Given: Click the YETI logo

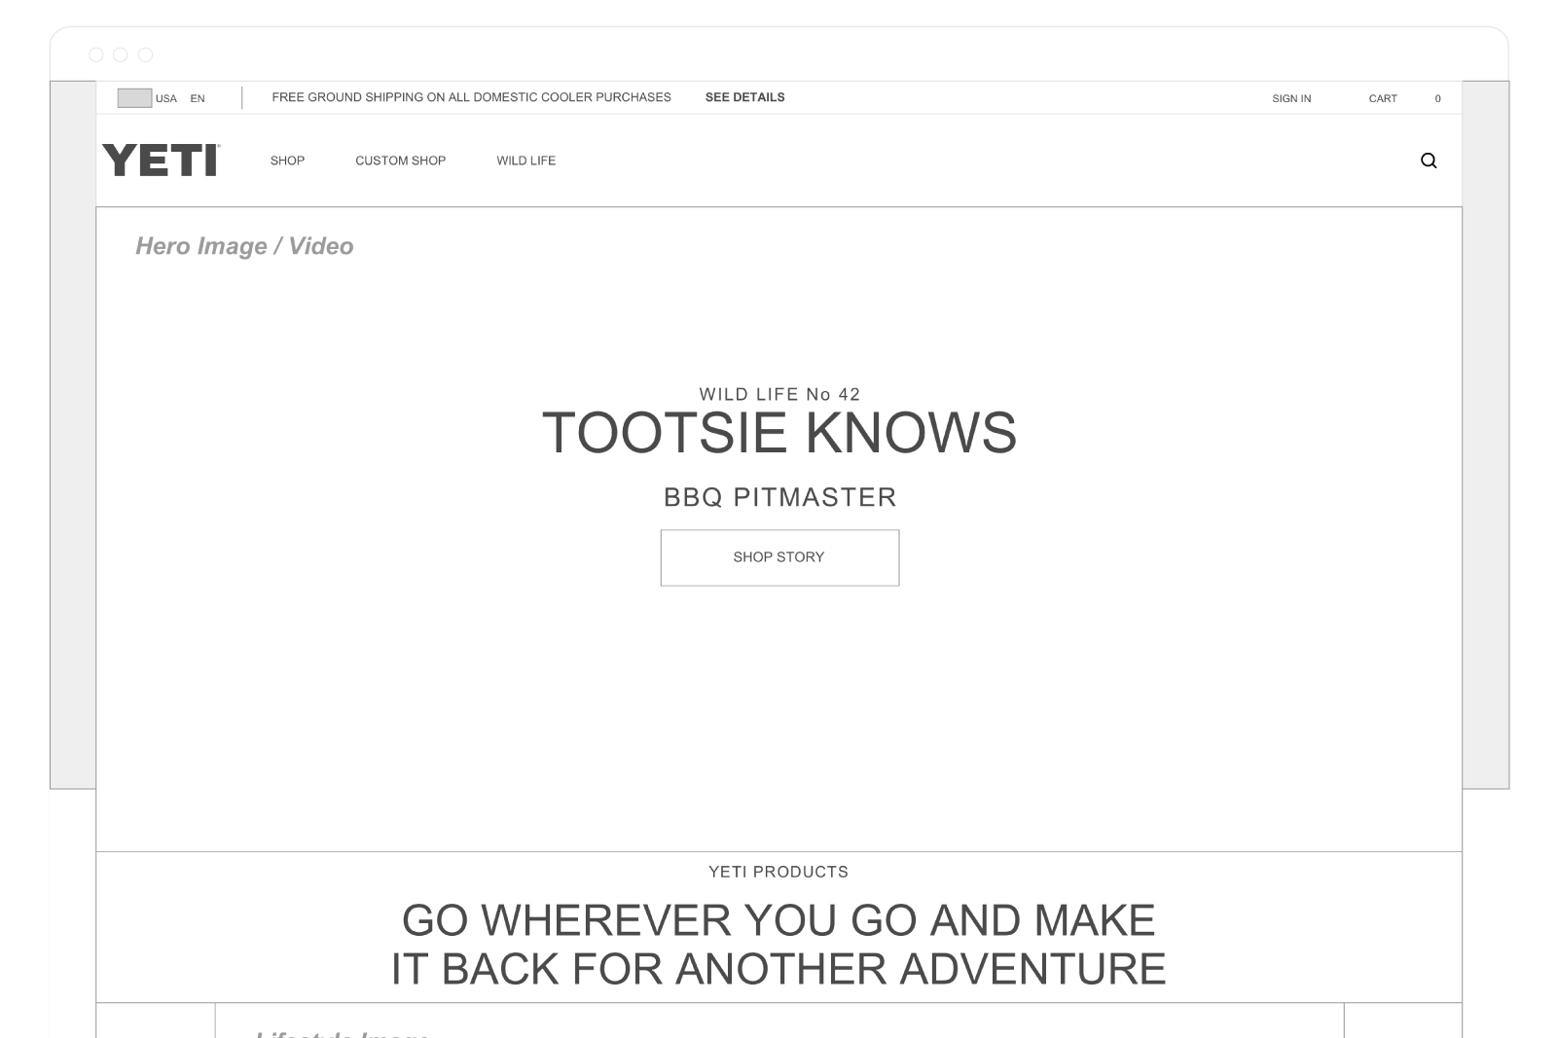Looking at the screenshot, I should [x=161, y=160].
